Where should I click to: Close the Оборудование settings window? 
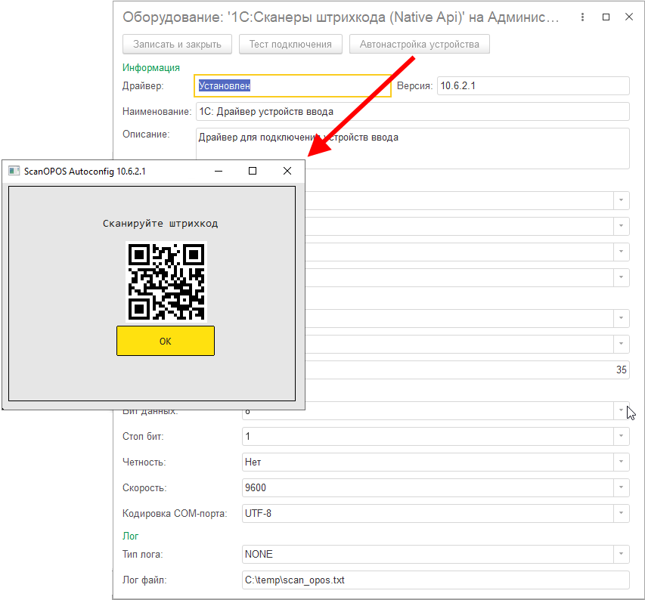(x=628, y=17)
